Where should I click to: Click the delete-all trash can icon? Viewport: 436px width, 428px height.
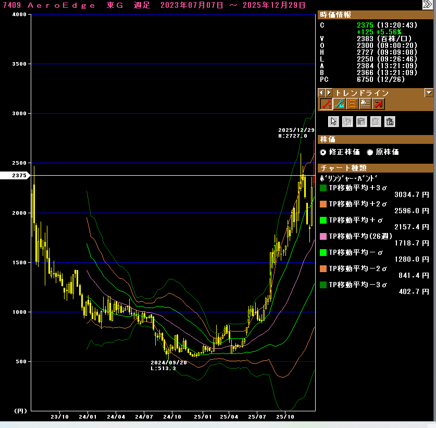[x=390, y=121]
